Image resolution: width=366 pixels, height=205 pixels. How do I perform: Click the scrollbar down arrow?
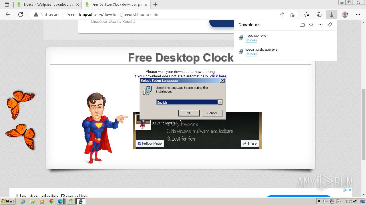364,194
